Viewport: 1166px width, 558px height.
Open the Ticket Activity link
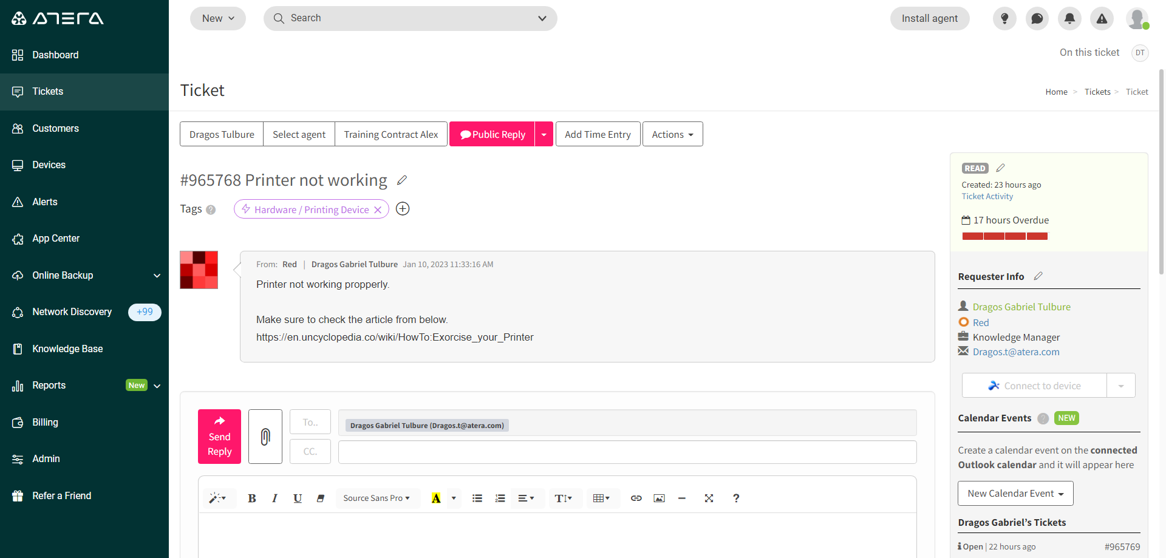(987, 196)
